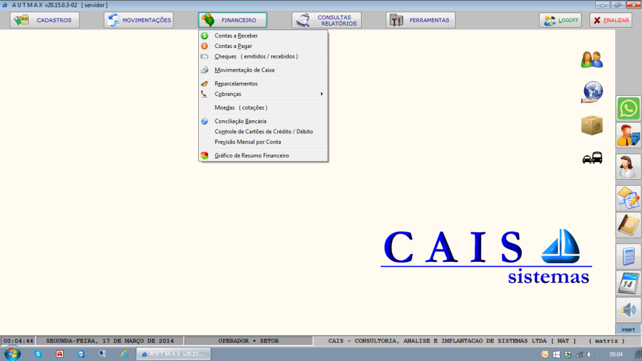This screenshot has width=642, height=361.
Task: Select Contas a Receber menu entry
Action: [x=263, y=36]
